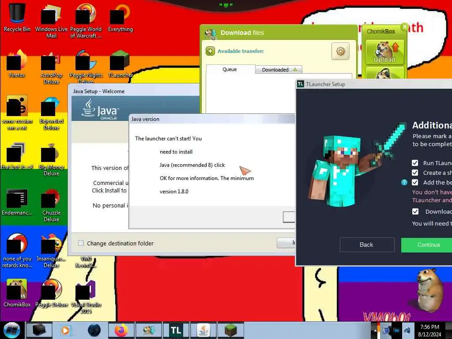
Task: Open the Firefox desktop shortcut
Action: click(x=17, y=64)
